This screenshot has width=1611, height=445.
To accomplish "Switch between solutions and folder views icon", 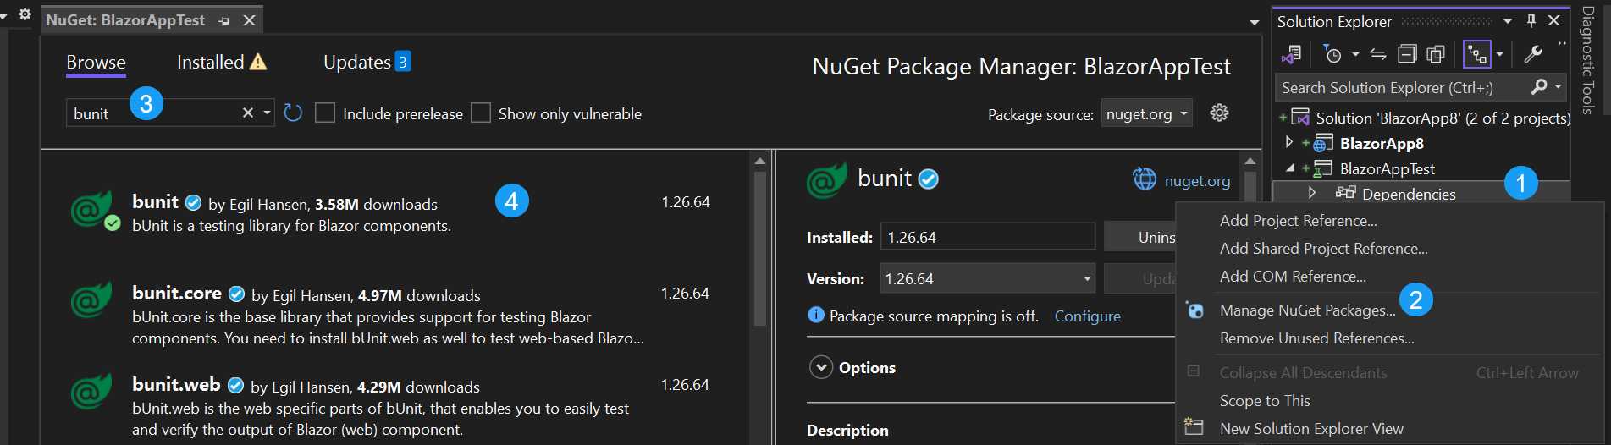I will (1291, 55).
